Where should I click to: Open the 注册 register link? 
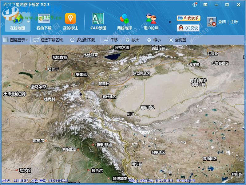234,22
